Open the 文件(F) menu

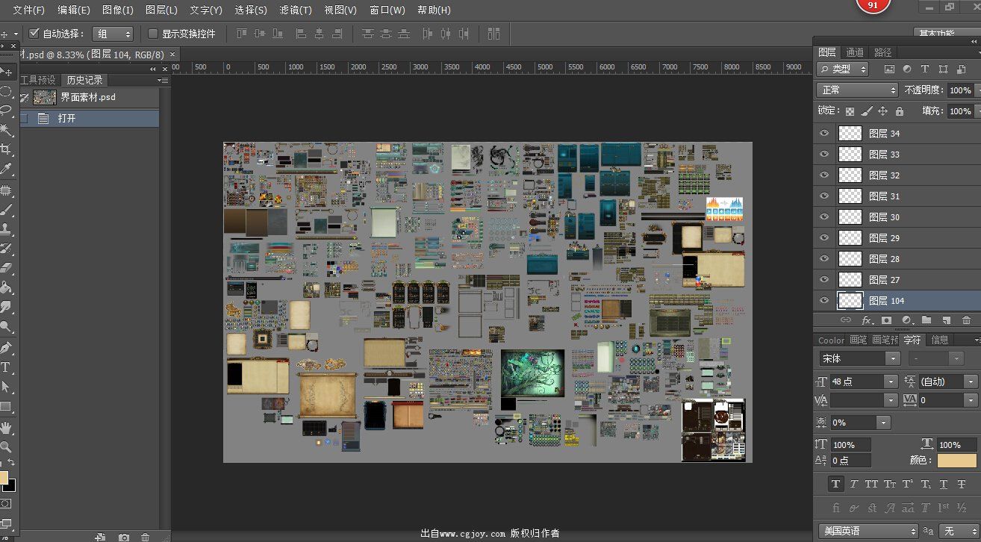click(x=28, y=10)
